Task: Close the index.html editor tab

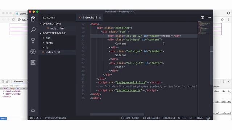Action: click(x=100, y=18)
